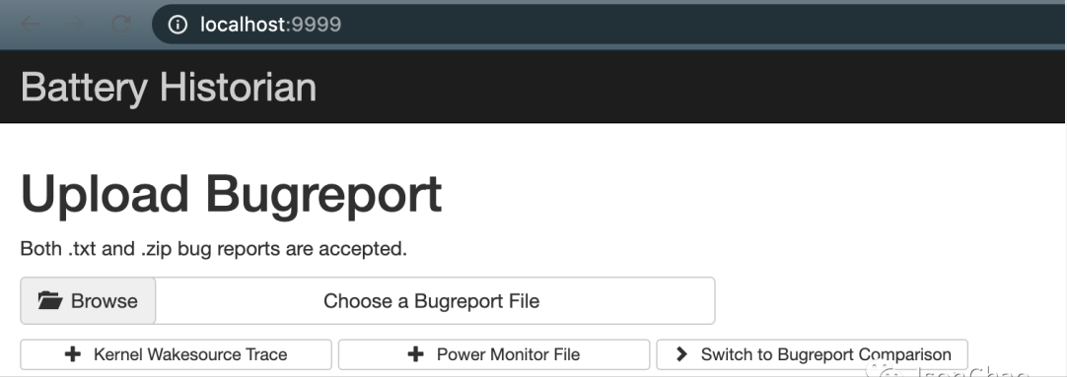Image resolution: width=1067 pixels, height=377 pixels.
Task: Click the 9999 port number in URL
Action: pos(317,26)
